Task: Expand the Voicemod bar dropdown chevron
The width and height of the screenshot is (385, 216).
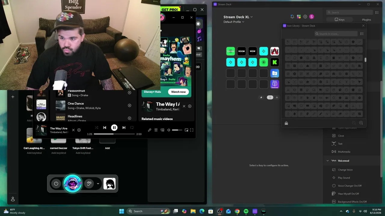Action: pyautogui.click(x=98, y=184)
